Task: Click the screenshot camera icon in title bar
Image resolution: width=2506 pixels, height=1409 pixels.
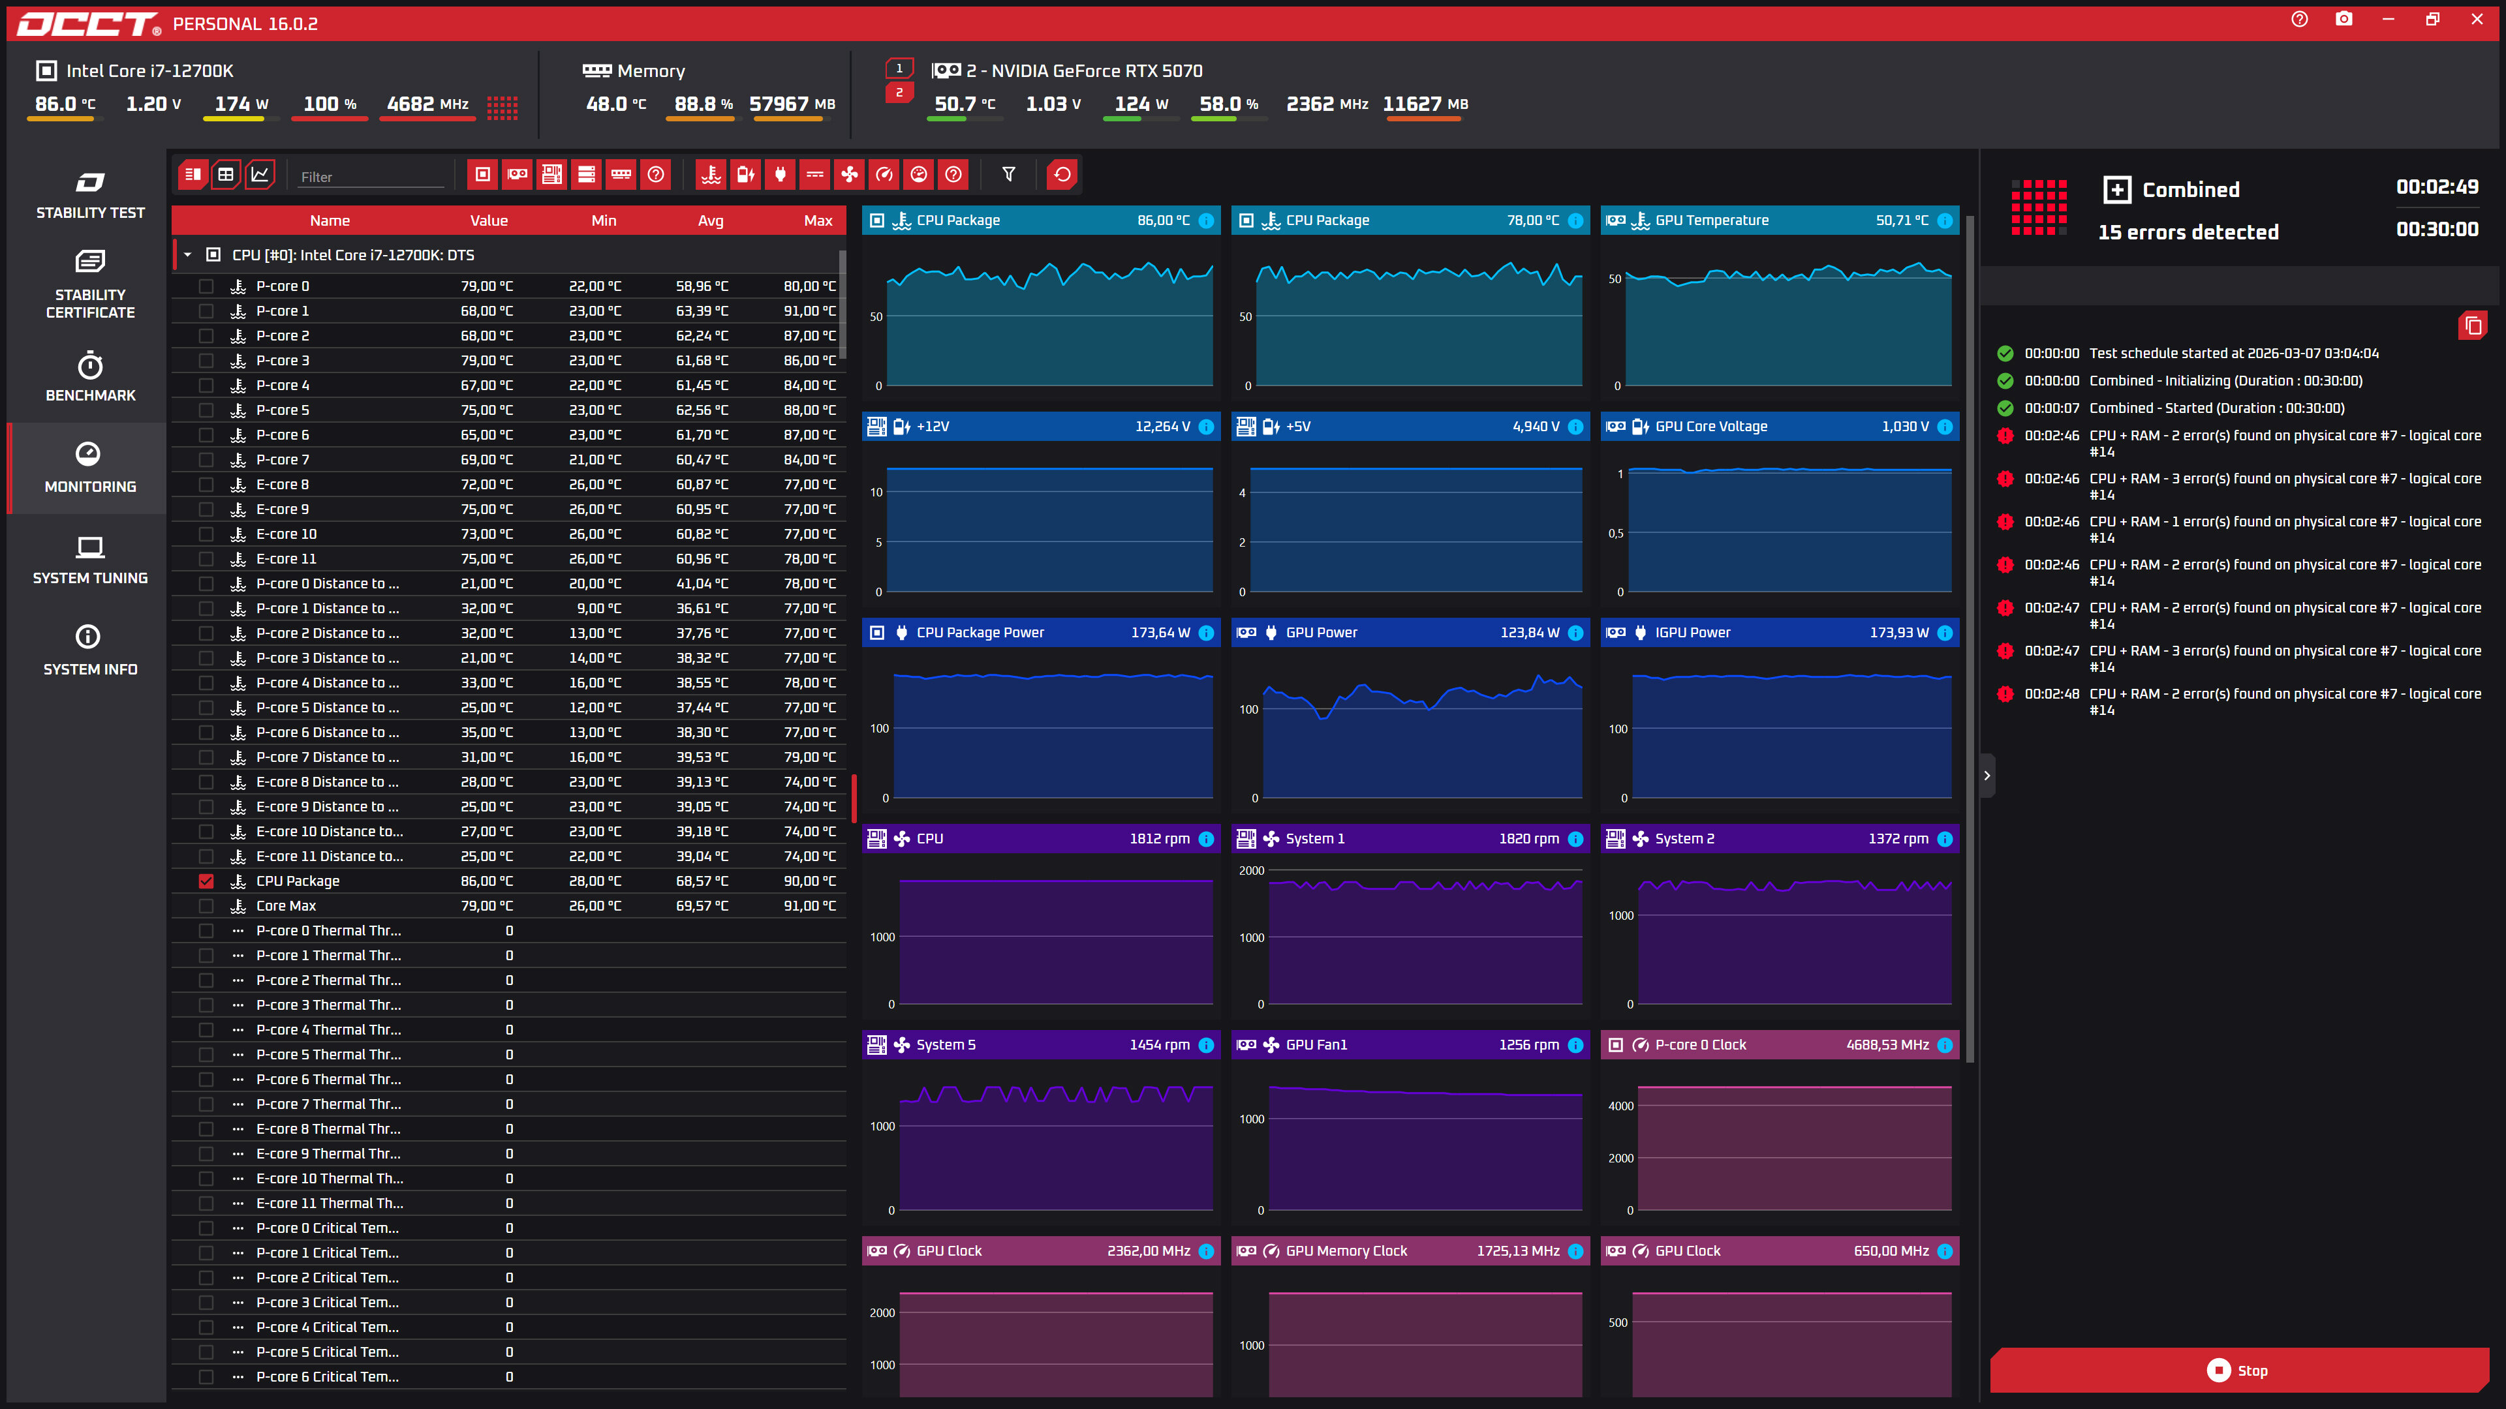Action: pos(2344,20)
